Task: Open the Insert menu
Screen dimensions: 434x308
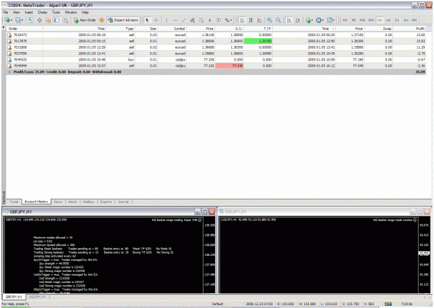Action: 28,13
